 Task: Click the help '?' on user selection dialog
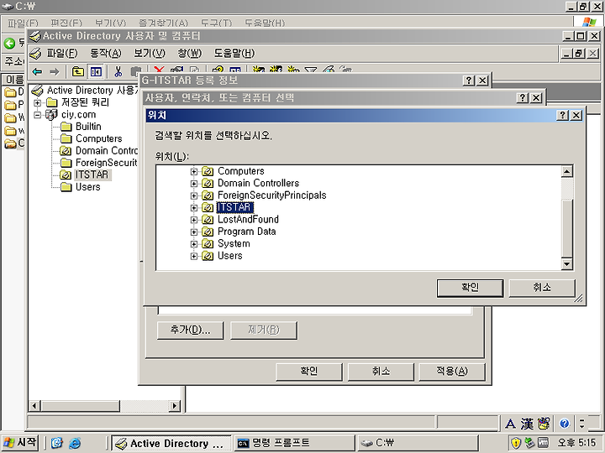coord(522,98)
